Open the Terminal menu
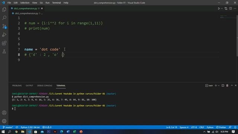Image resolution: width=238 pixels, height=134 pixels. 57,3
